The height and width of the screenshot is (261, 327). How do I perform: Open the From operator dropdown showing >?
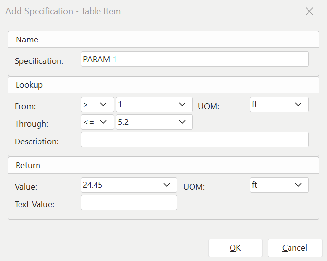(x=97, y=104)
